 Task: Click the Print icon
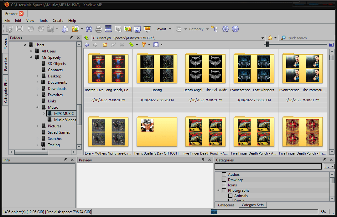point(98,29)
